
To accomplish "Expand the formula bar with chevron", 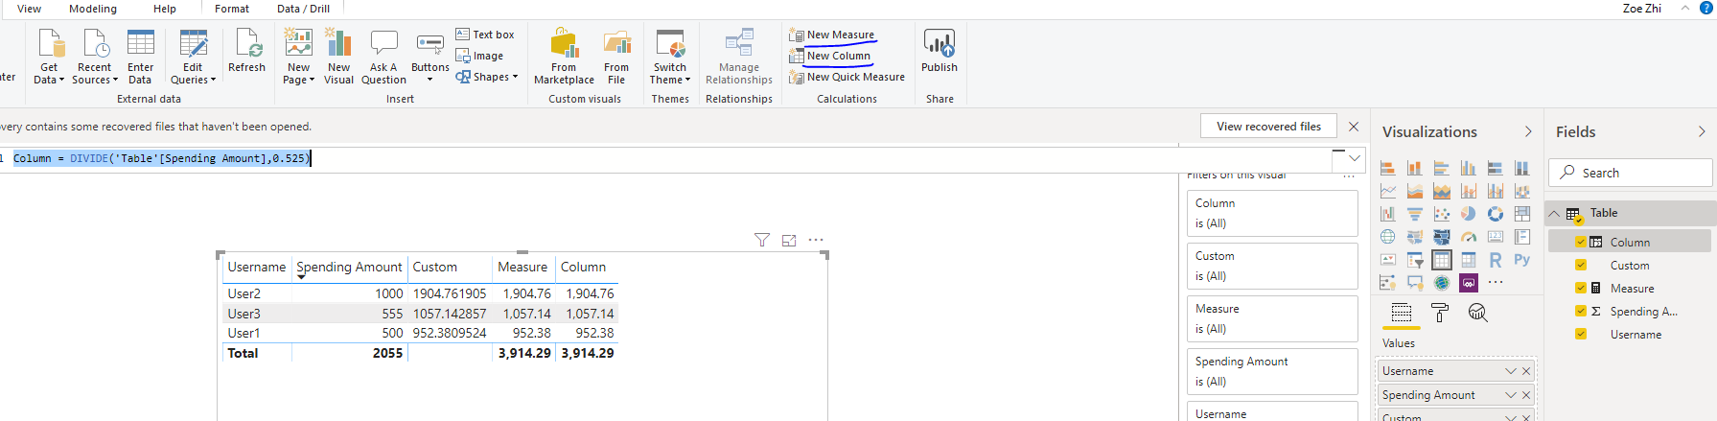I will 1355,158.
